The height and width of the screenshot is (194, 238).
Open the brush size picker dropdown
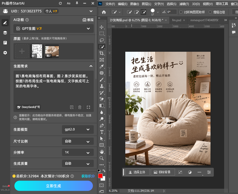click(158, 12)
